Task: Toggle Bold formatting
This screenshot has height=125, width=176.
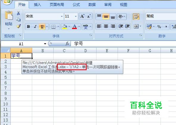Action: click(x=29, y=27)
